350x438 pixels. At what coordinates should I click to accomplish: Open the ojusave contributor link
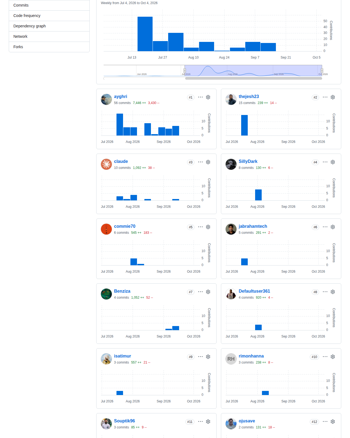247,421
